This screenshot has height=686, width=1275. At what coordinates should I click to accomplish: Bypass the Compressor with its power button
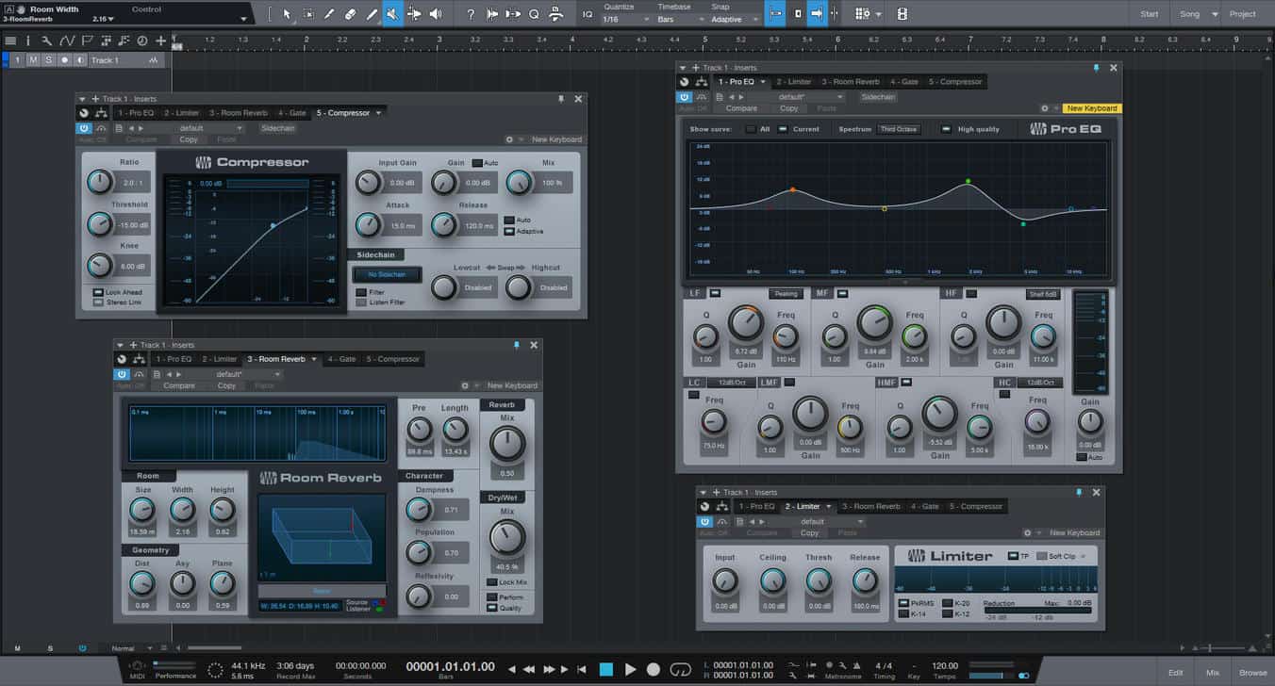(84, 128)
